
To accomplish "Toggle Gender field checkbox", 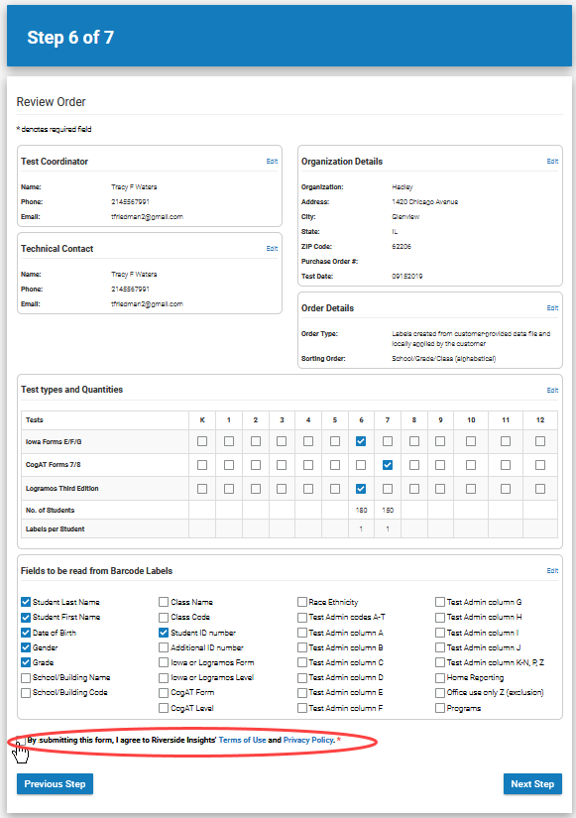I will [x=26, y=647].
